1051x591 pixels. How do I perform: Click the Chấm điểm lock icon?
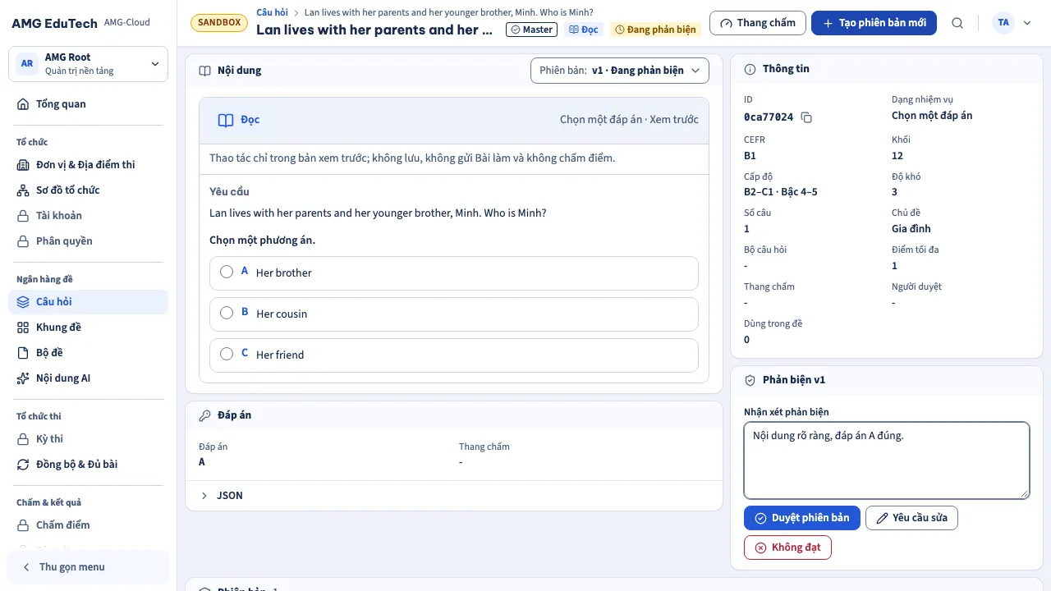pyautogui.click(x=23, y=525)
